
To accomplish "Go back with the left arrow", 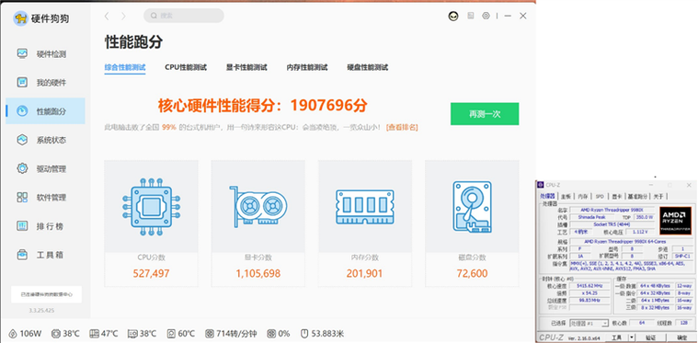I will pos(107,16).
